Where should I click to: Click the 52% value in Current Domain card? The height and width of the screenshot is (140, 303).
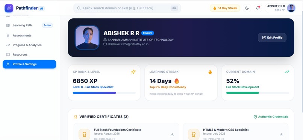click(233, 81)
